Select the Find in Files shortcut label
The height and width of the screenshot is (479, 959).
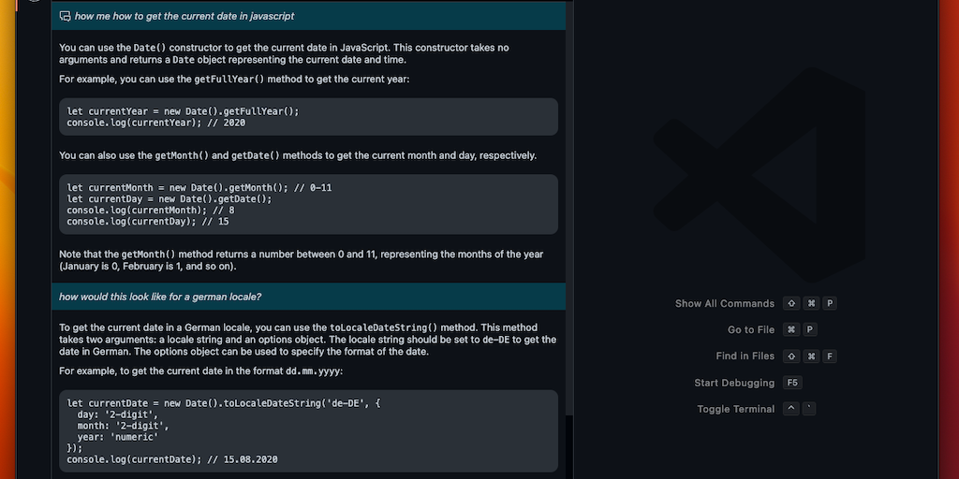(x=745, y=356)
